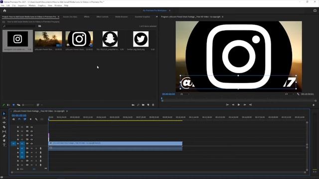The image size is (319, 179).
Task: Switch Project panel to freeform view
Action: coord(18,105)
